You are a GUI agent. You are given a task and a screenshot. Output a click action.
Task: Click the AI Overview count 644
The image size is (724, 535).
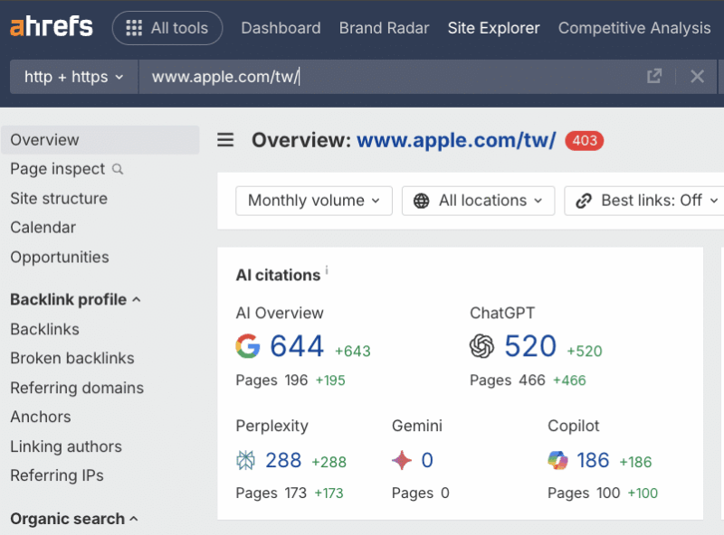tap(297, 346)
